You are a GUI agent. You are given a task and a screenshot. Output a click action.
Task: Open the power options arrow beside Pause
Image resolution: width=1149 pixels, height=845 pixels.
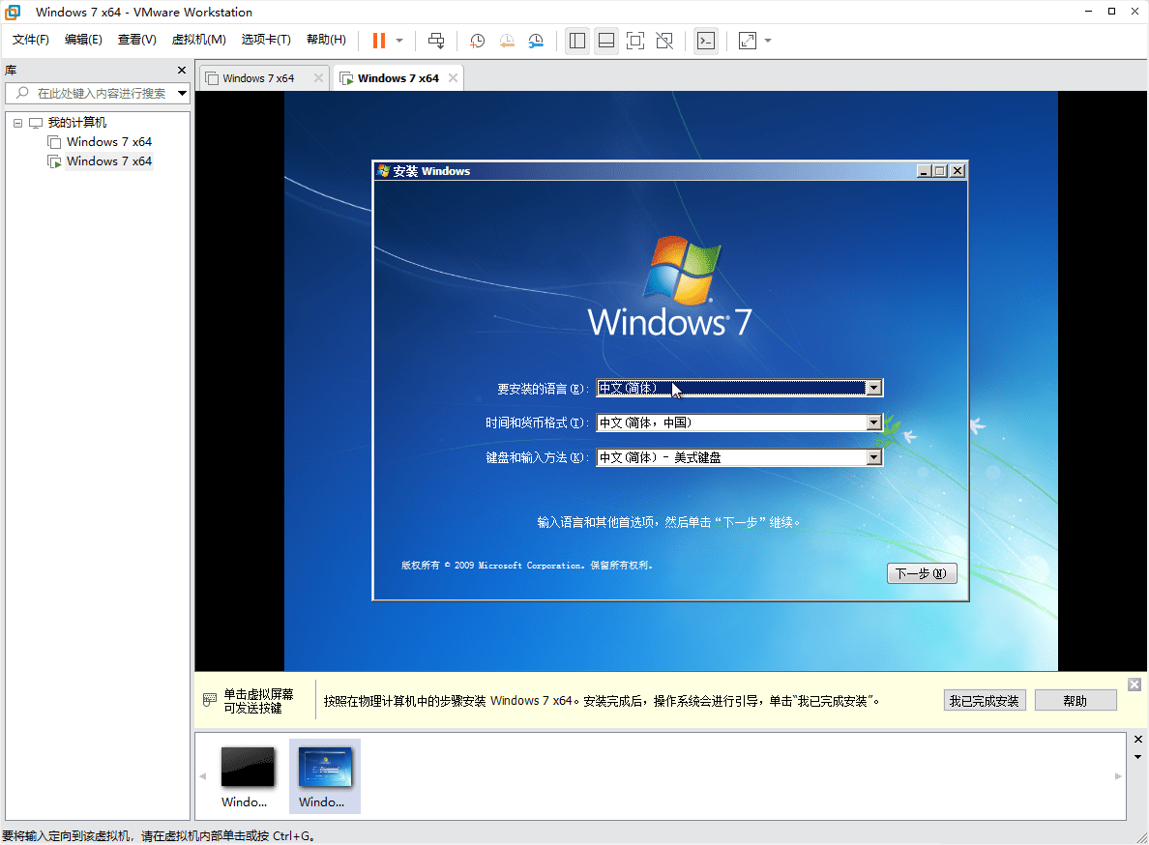pyautogui.click(x=399, y=41)
